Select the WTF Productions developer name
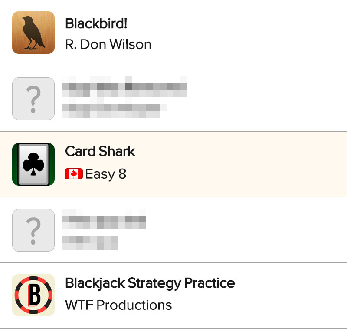 [x=118, y=305]
